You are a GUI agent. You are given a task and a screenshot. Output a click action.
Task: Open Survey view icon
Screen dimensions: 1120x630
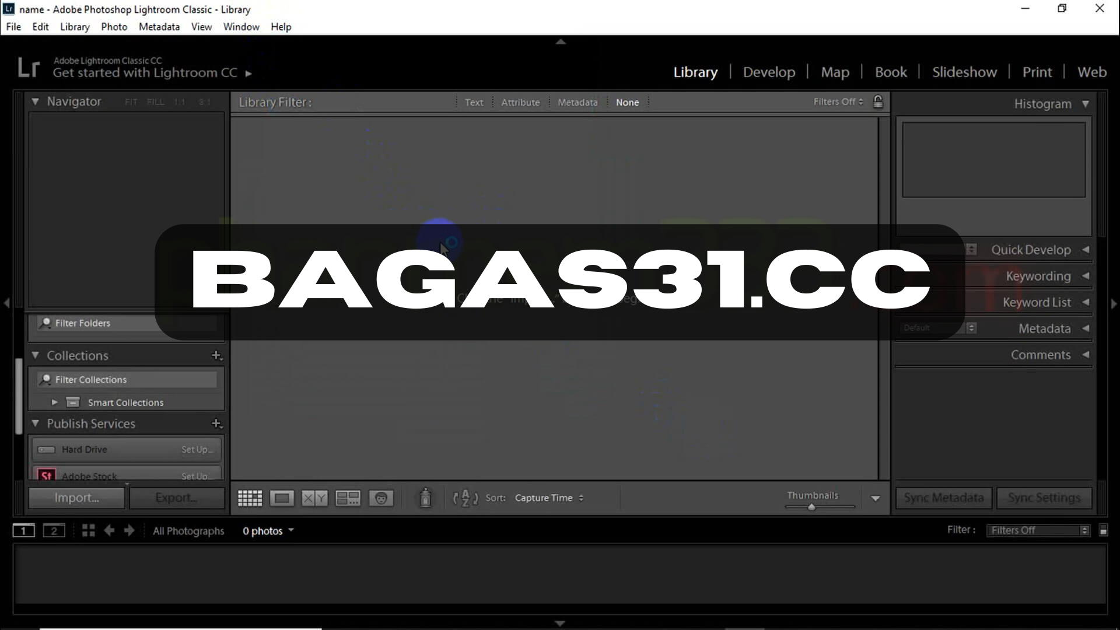[348, 498]
